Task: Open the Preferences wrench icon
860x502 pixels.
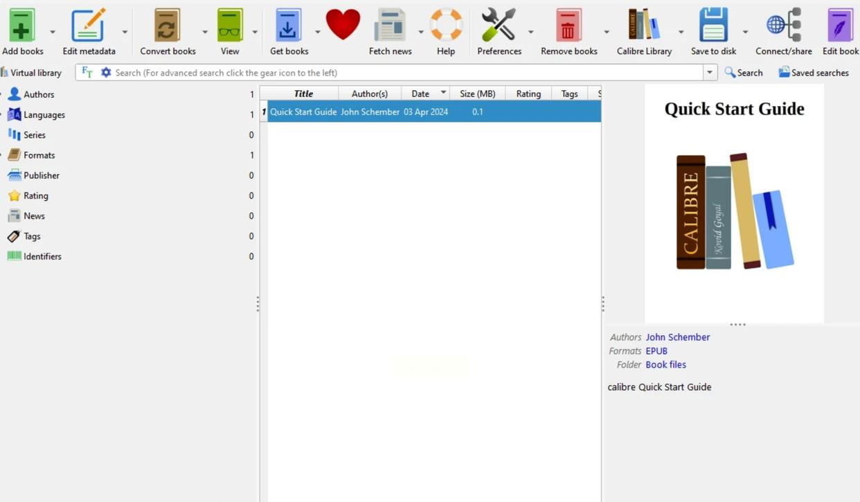Action: pos(499,26)
